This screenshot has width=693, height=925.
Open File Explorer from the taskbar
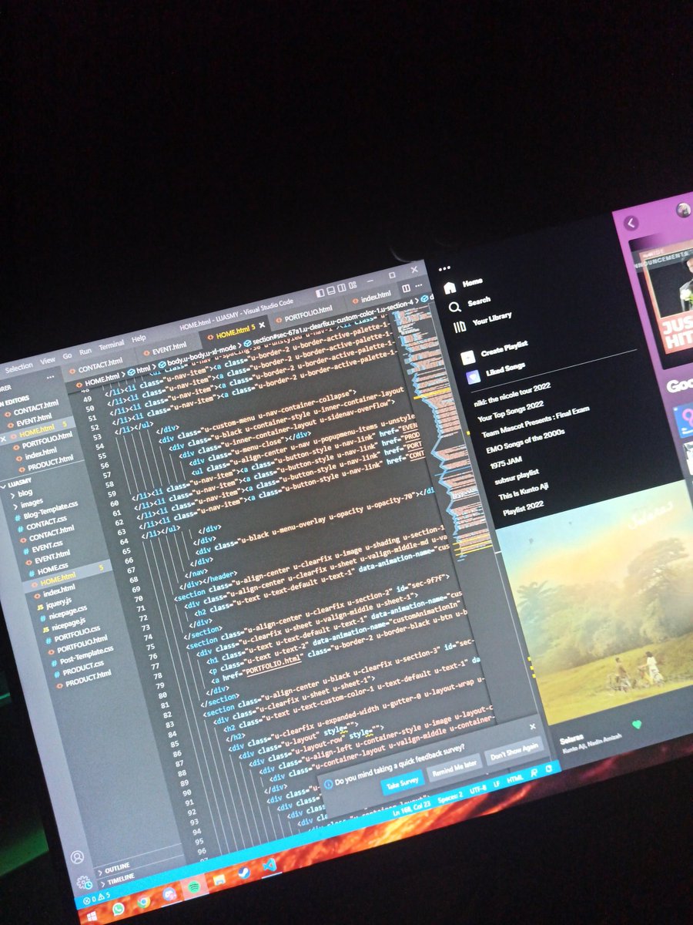tap(219, 878)
